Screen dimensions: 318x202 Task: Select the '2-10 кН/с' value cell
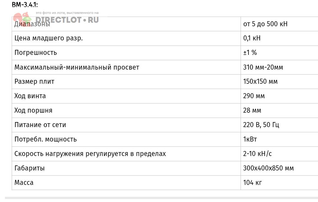[x=257, y=154]
